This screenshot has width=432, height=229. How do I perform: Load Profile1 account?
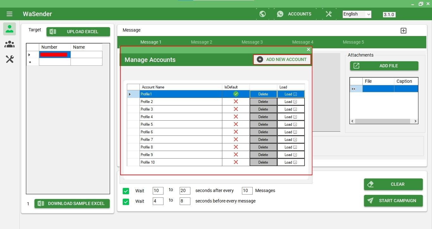(x=291, y=94)
